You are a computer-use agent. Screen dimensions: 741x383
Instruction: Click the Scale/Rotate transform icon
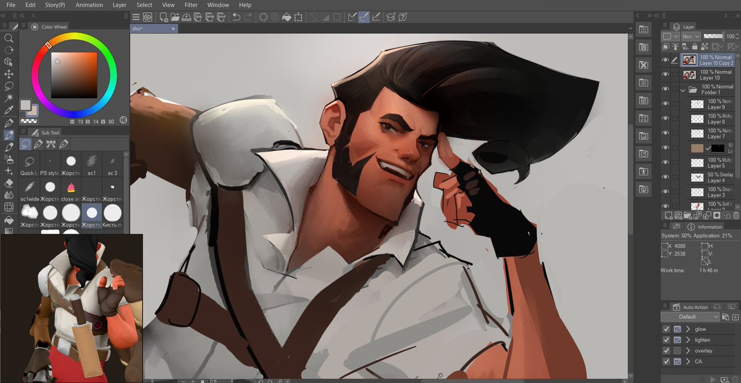(299, 17)
